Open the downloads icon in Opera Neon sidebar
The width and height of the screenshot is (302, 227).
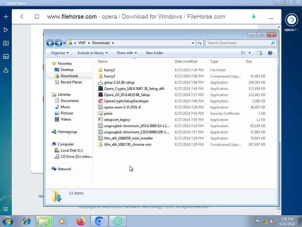(x=6, y=70)
